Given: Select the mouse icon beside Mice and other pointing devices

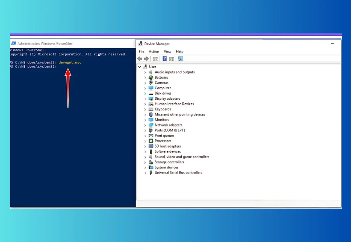Looking at the screenshot, I should click(151, 114).
